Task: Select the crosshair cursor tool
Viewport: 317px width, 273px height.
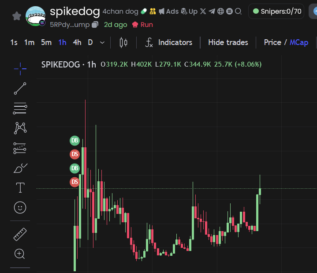Action: coord(20,69)
